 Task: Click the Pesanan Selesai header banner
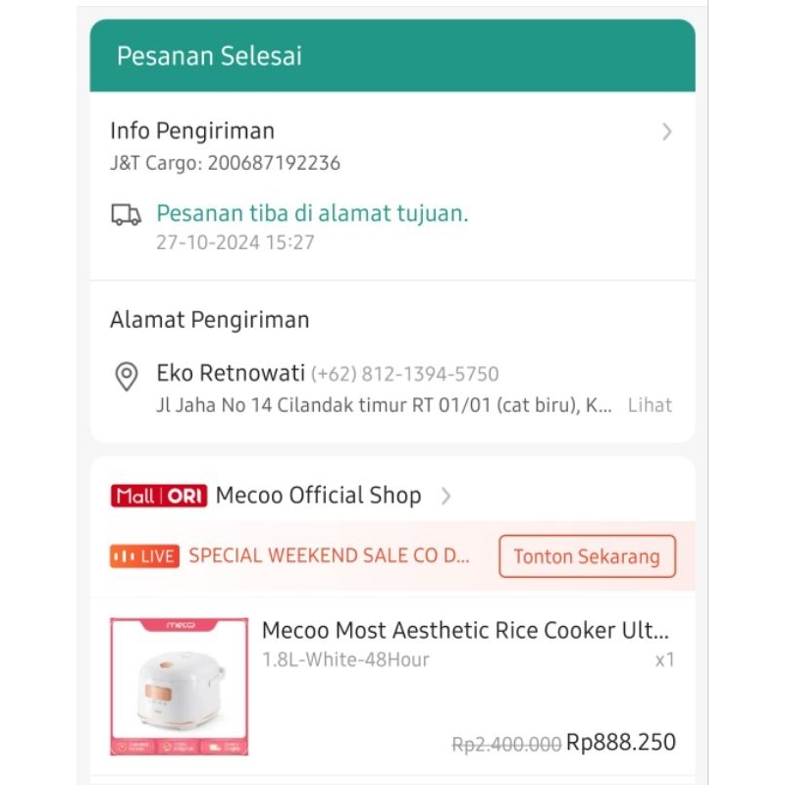point(392,56)
